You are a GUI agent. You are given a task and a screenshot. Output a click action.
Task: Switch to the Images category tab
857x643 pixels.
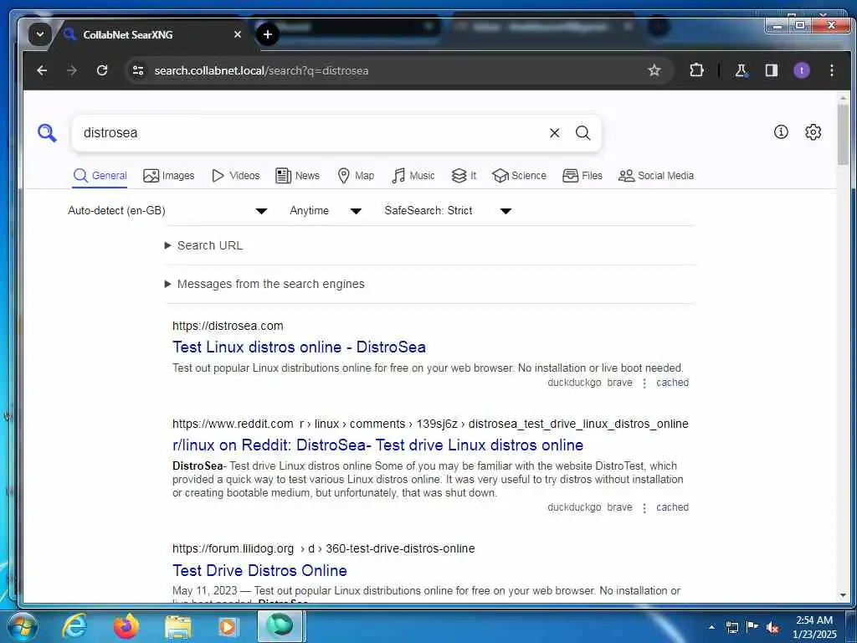click(x=169, y=176)
